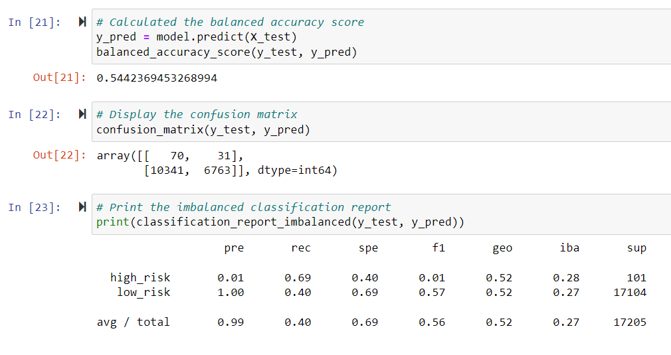The height and width of the screenshot is (355, 671).
Task: Click high_risk support value 101
Action: (636, 278)
